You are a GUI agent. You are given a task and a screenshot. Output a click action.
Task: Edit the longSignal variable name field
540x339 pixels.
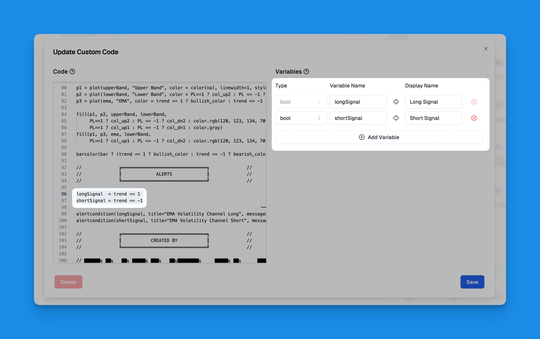[x=358, y=102]
